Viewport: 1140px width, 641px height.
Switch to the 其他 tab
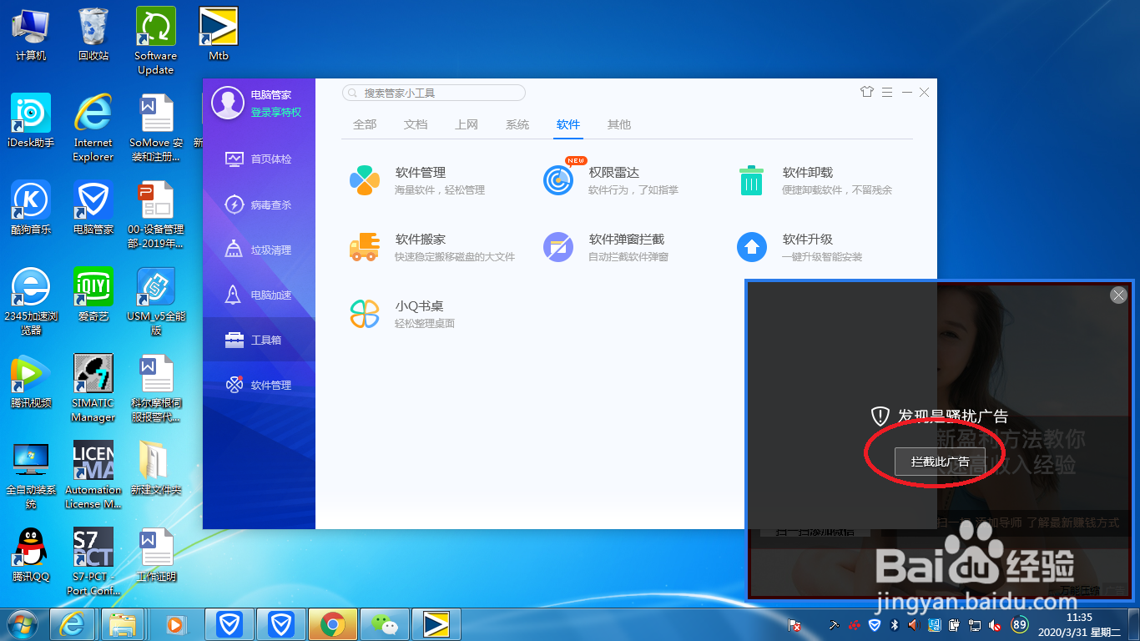pos(619,124)
